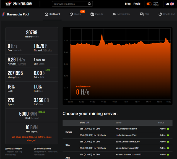The width and height of the screenshot is (177, 159).
Task: Click the 8.26 TH/s network hashrate value
Action: 16,60
